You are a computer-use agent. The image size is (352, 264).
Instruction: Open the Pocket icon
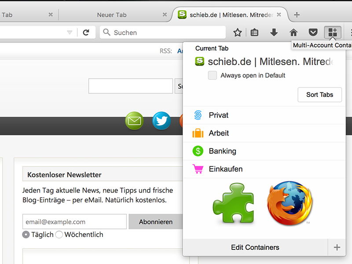[x=313, y=33]
